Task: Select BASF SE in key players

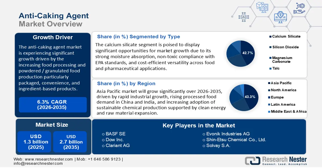Action: coord(115,134)
